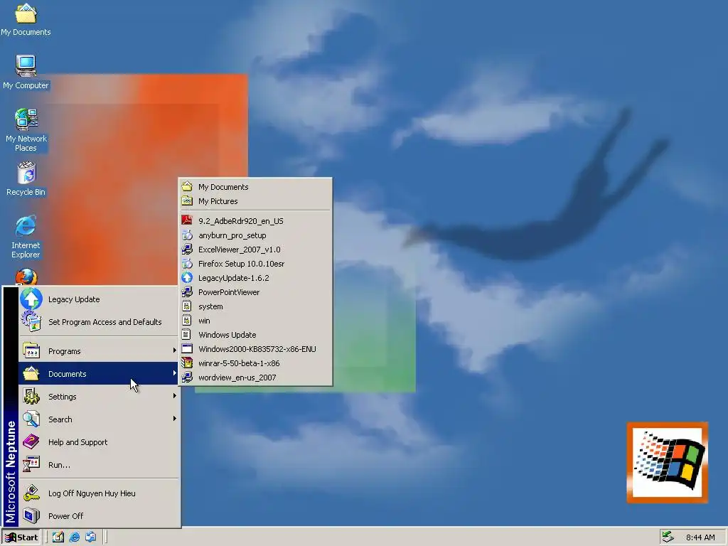
Task: Click the Run dialog icon in Start menu
Action: point(31,464)
